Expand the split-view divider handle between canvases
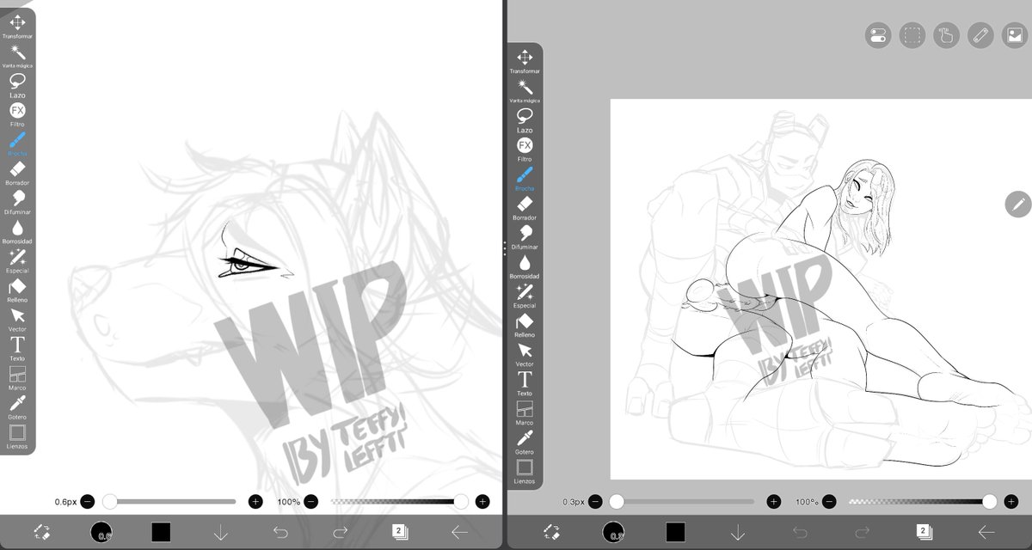 tap(503, 248)
